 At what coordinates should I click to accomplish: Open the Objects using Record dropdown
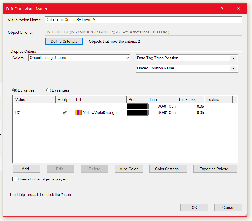[127, 58]
